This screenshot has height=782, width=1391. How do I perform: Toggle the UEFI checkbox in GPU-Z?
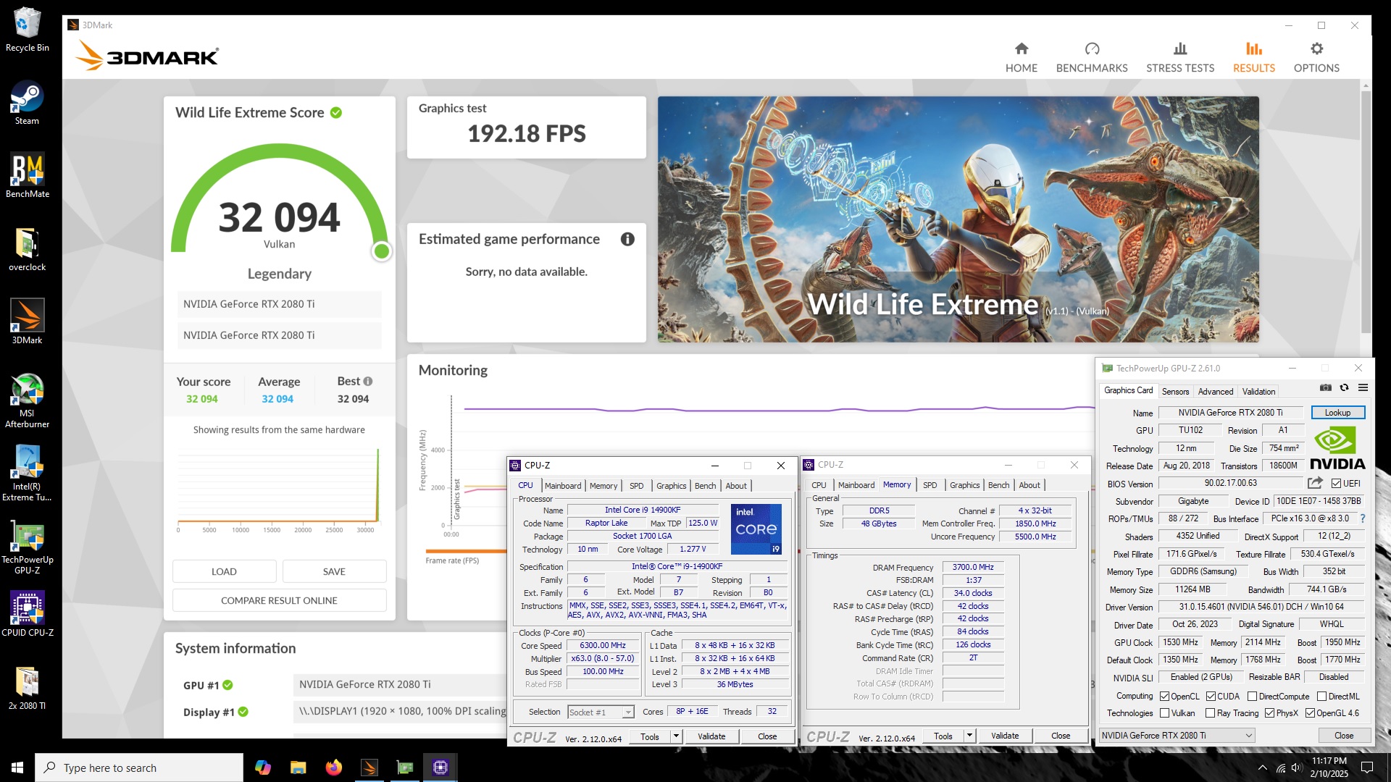click(x=1336, y=484)
